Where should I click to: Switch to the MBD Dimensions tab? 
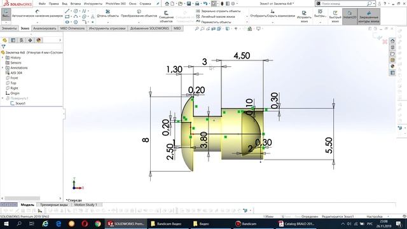pyautogui.click(x=72, y=28)
